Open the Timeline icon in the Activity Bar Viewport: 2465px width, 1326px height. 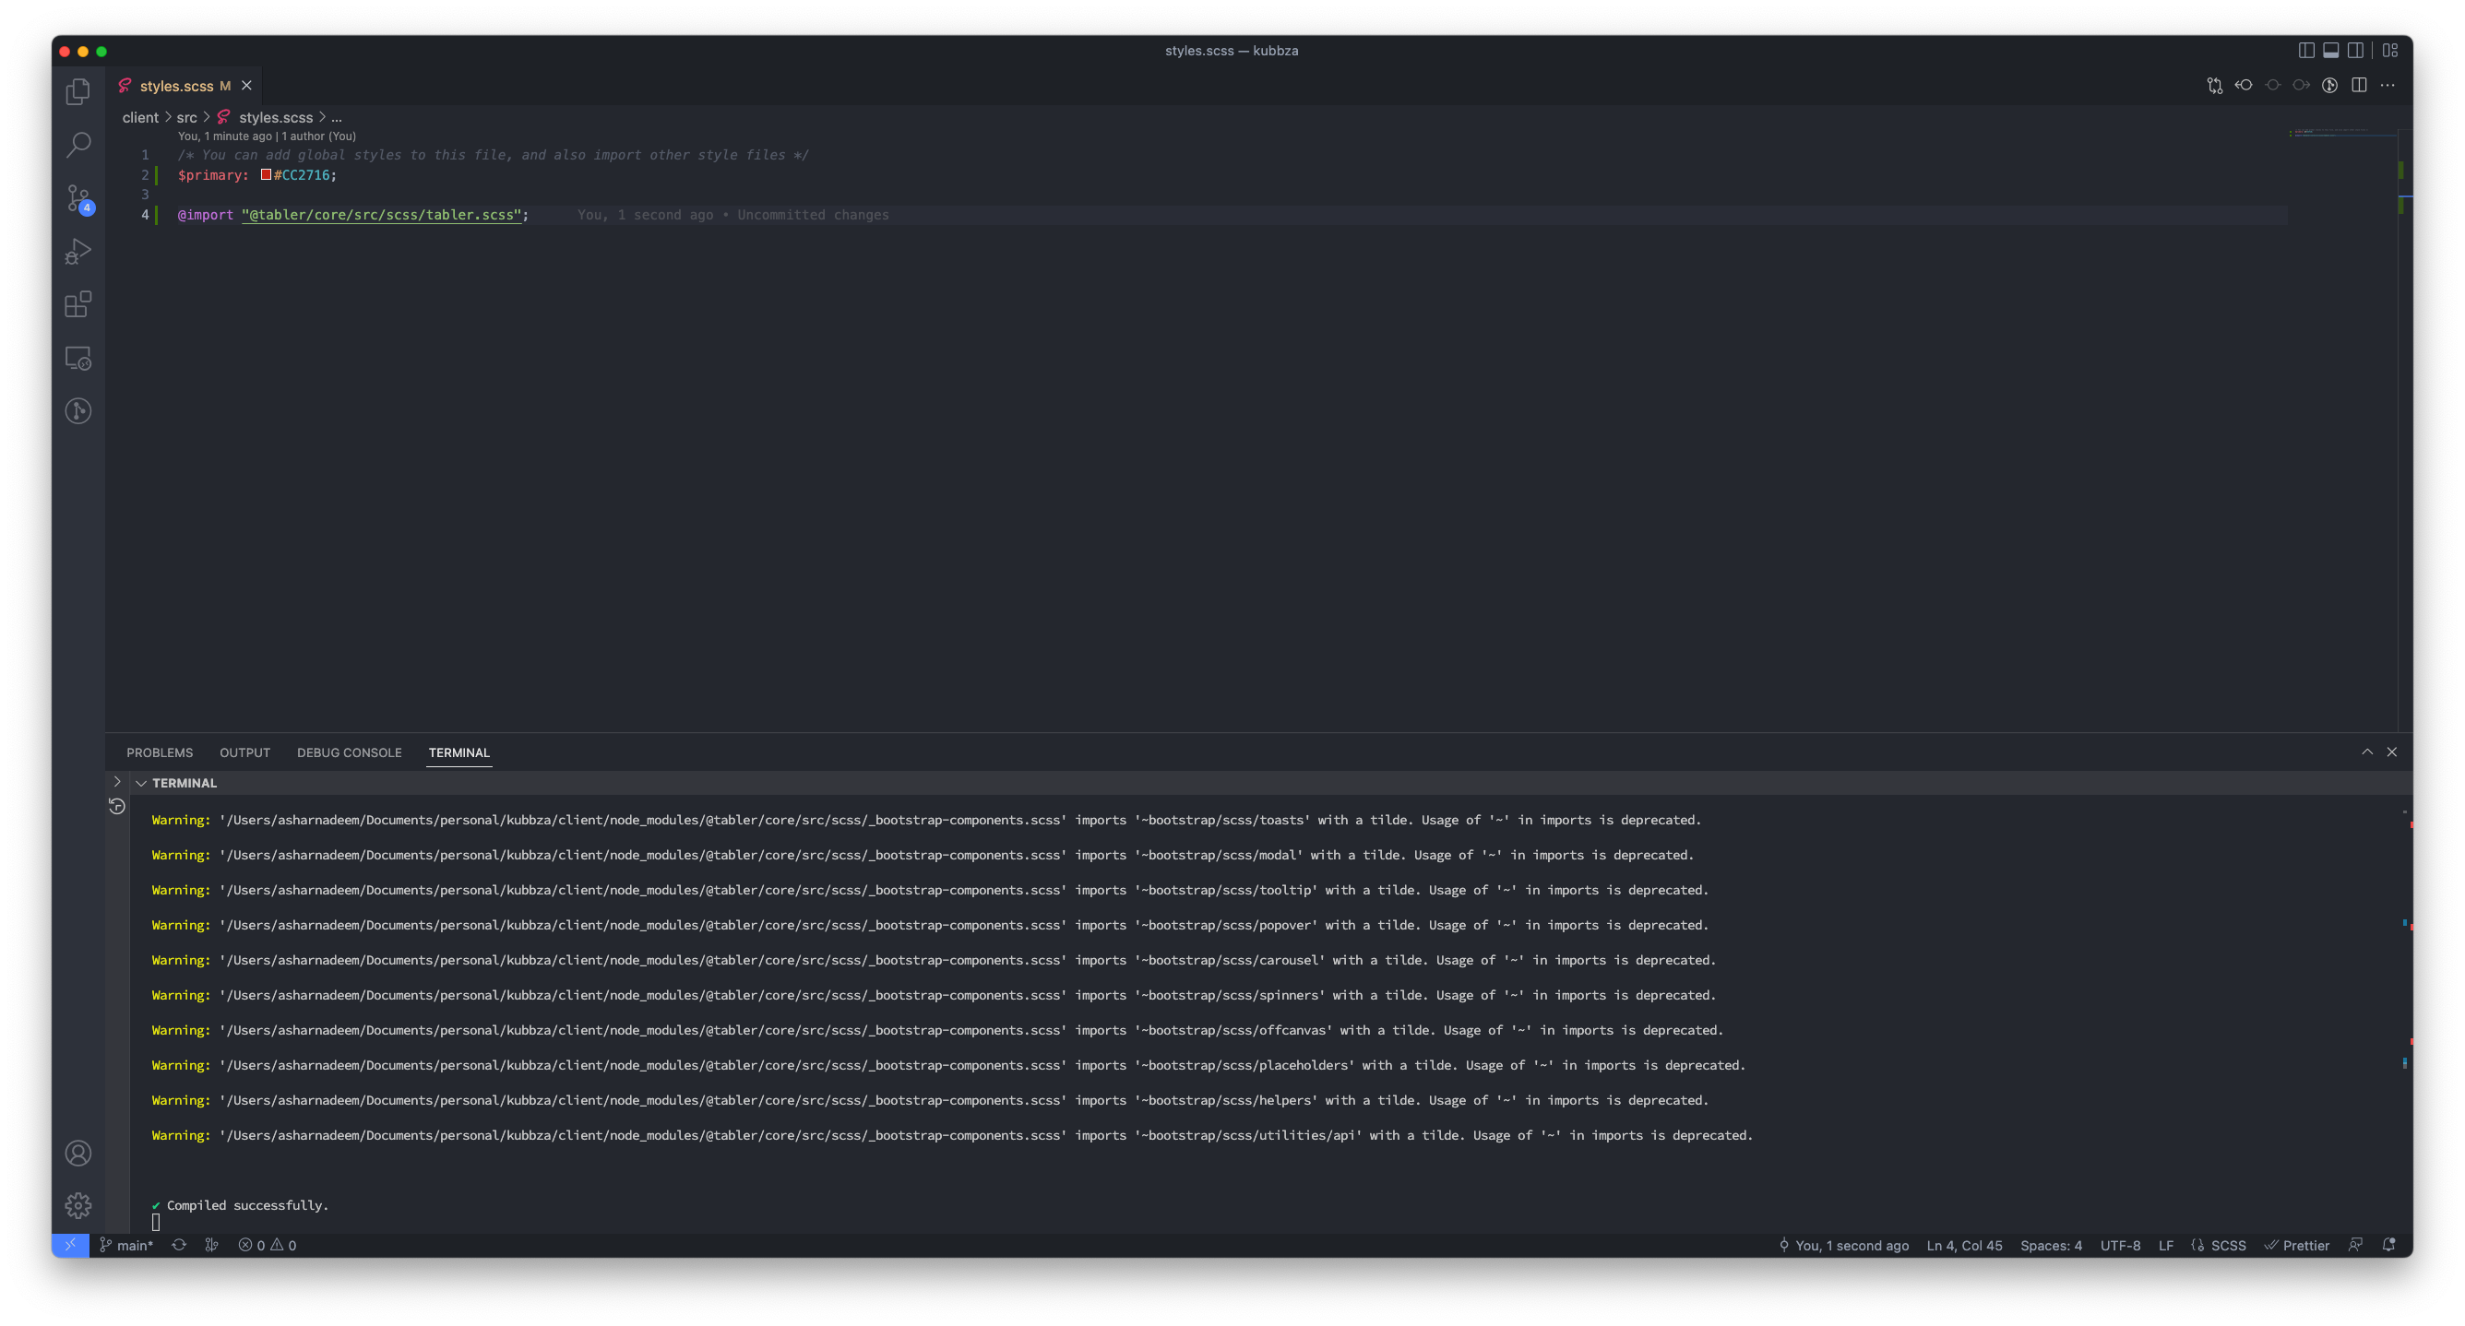(x=77, y=410)
